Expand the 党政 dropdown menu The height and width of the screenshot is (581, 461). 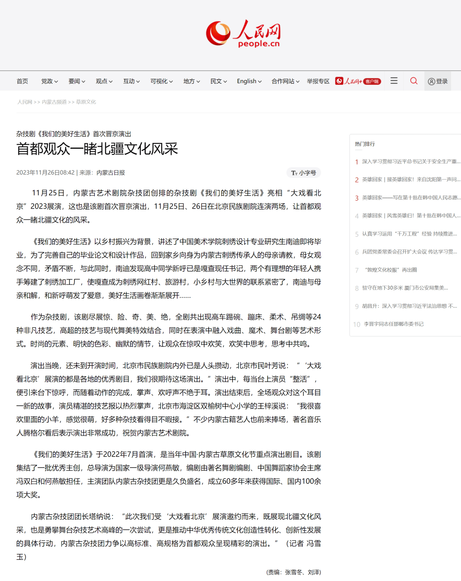[49, 81]
